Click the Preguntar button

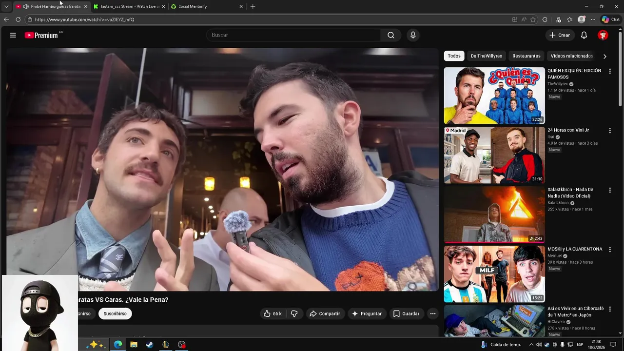pyautogui.click(x=367, y=313)
